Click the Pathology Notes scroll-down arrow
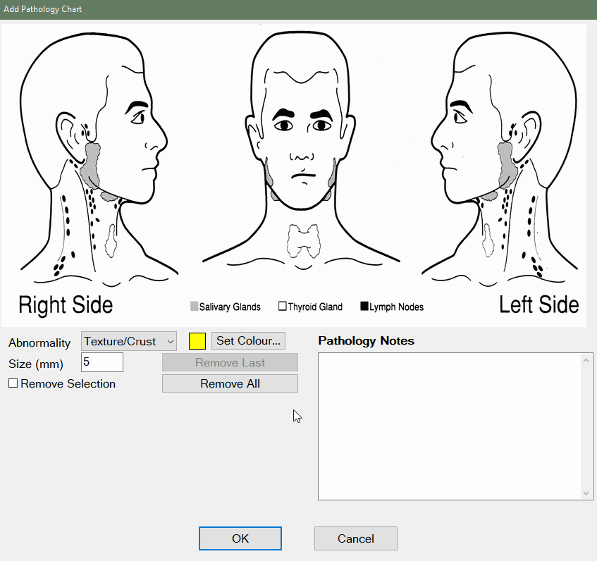This screenshot has height=561, width=597. click(x=586, y=493)
